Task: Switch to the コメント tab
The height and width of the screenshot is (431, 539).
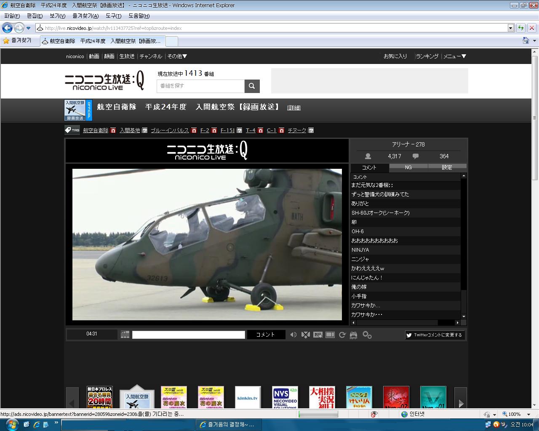Action: coord(369,168)
